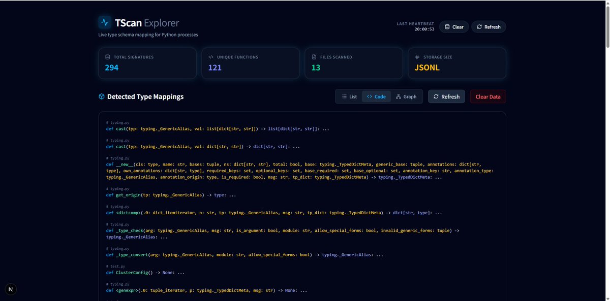Click the Files Scanned value 13

[x=316, y=68]
